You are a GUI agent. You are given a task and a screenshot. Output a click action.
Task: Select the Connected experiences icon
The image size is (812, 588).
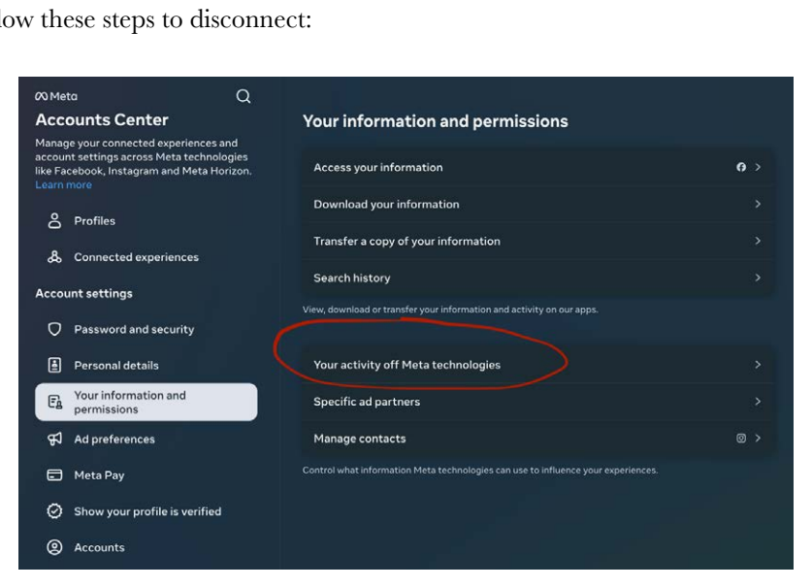click(54, 257)
